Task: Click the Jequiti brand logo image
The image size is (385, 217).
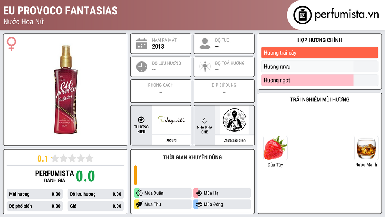Action: [x=171, y=120]
